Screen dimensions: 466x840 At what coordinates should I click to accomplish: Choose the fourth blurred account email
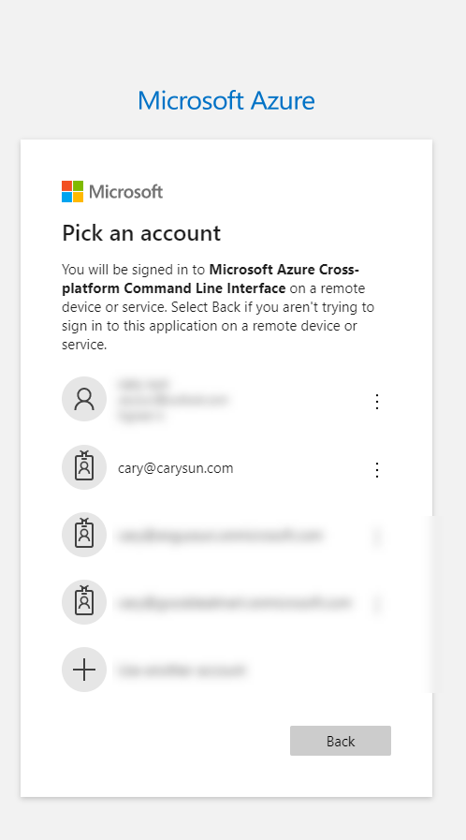234,603
